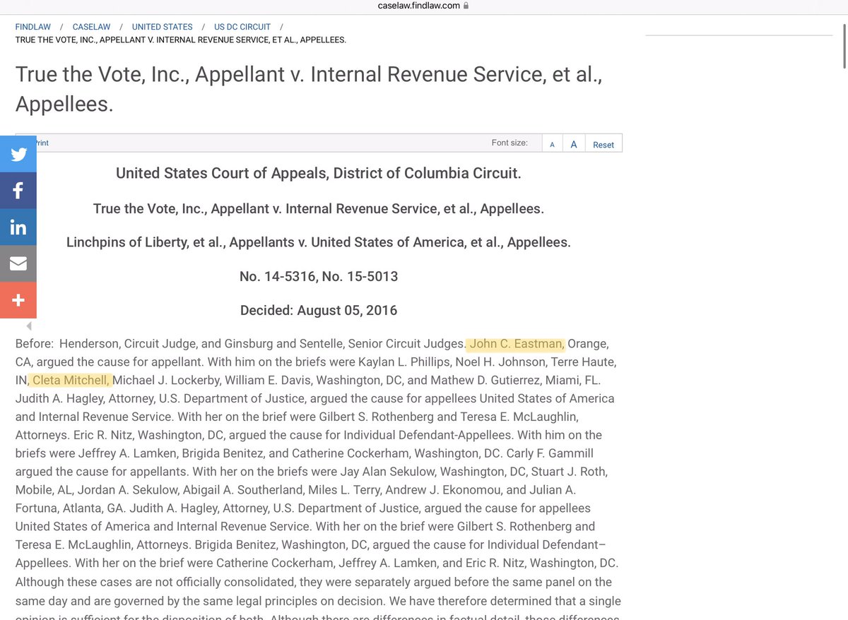848x620 pixels.
Task: Click highlighted name Cleta Mitchell
Action: tap(71, 381)
